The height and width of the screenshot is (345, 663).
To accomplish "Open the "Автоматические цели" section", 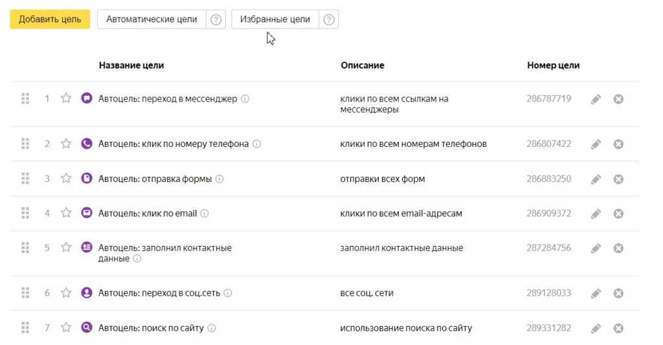I will (152, 19).
